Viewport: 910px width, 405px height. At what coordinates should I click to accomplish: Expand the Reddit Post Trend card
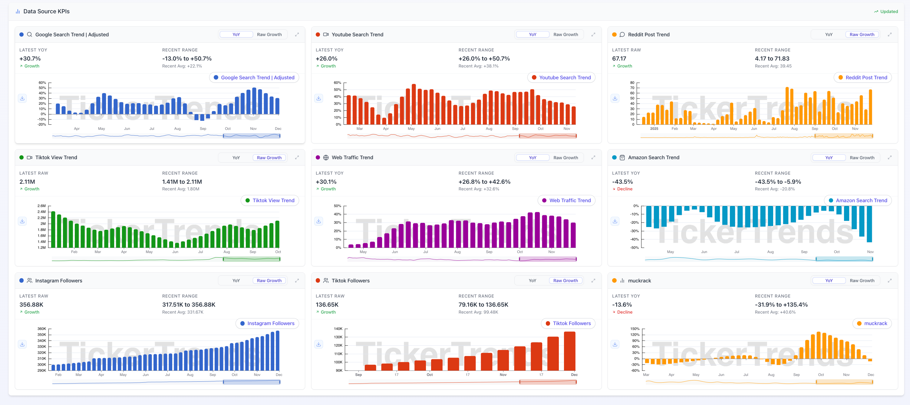coord(889,35)
